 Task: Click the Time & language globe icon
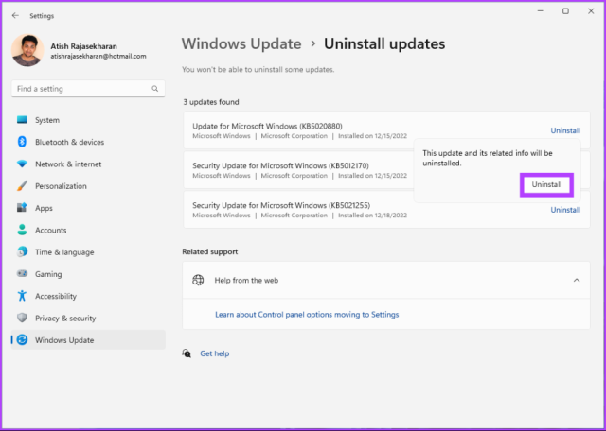click(22, 252)
